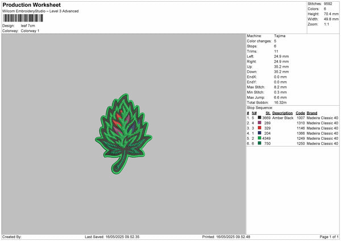Click the Brand column header
Viewport: 341px width, 241px height.
point(312,113)
